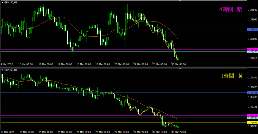Select the magenta 1.32310 price label on H1 chart

pos(252,116)
